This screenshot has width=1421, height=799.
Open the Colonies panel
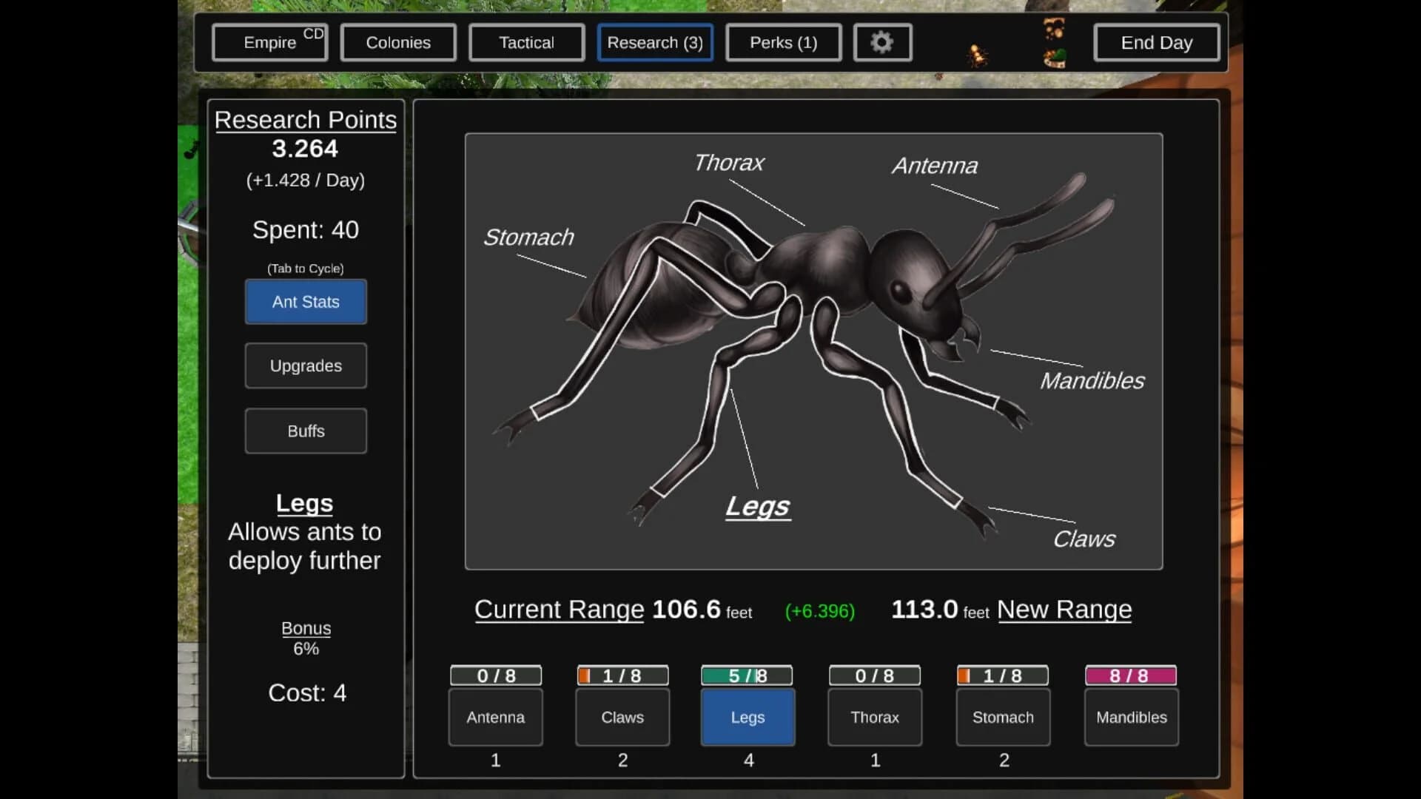[x=397, y=42]
